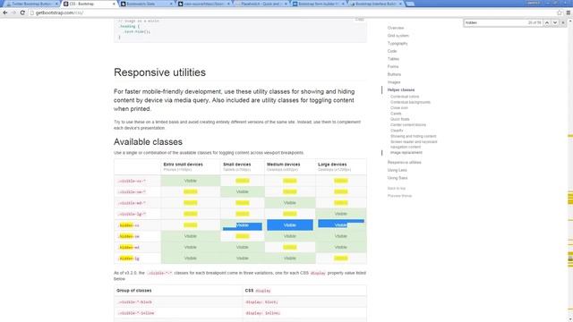Open Contextual backgrounds sub-link

click(410, 102)
